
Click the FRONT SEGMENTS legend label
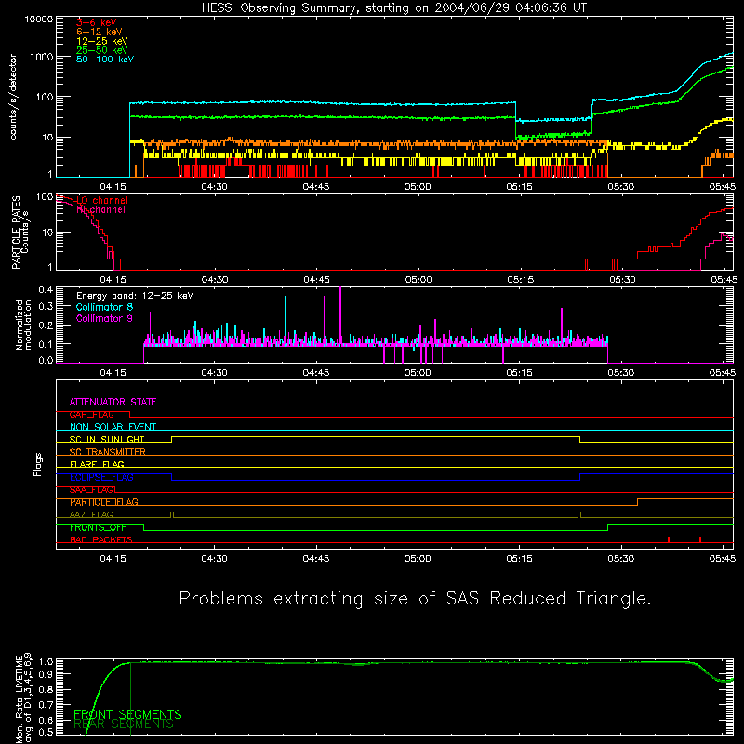point(127,714)
